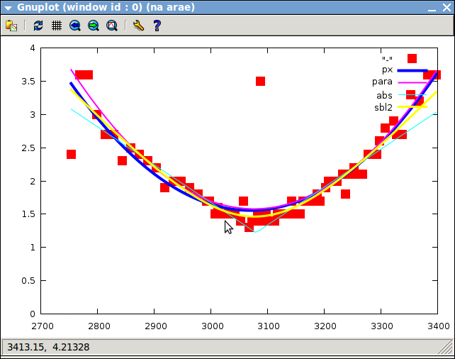Apply previous zoom with left-arrow magnifier

pyautogui.click(x=75, y=26)
